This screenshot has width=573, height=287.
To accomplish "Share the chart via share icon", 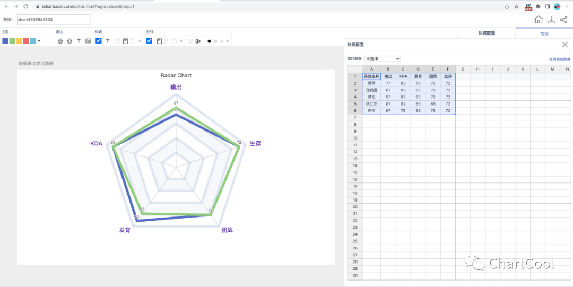I will click(x=563, y=20).
